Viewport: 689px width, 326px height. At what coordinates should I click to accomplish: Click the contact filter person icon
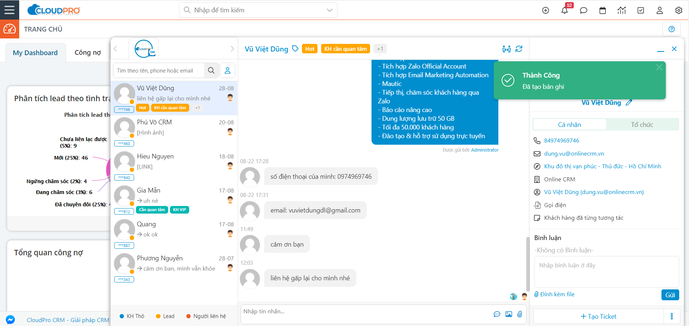point(228,70)
